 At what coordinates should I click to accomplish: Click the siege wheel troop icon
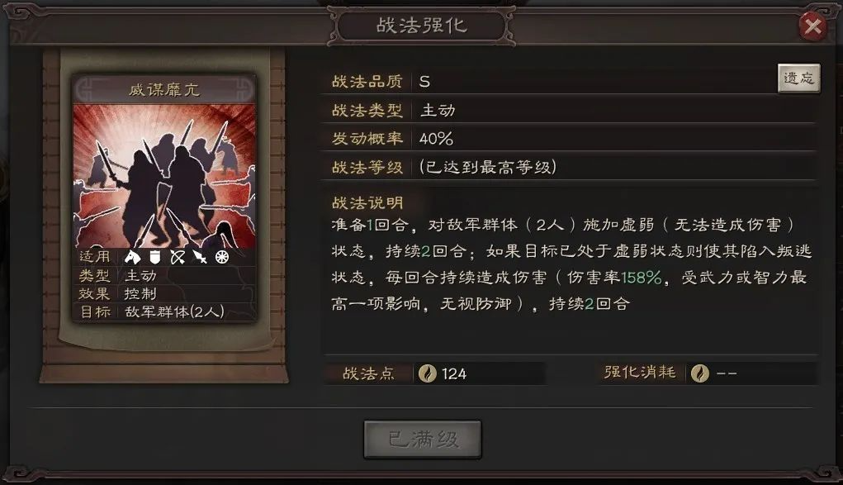click(222, 257)
